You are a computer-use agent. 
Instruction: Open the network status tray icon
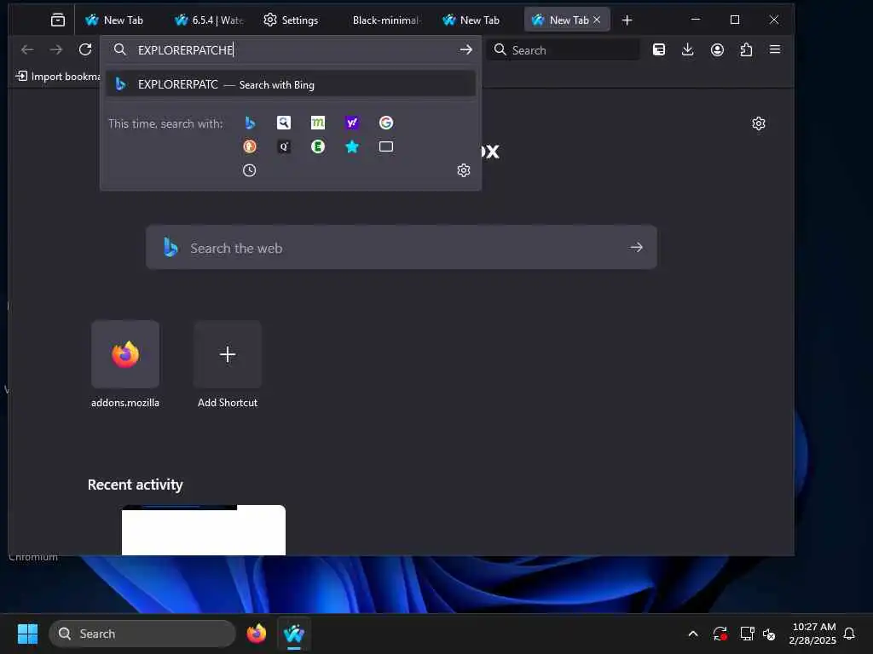tap(747, 634)
